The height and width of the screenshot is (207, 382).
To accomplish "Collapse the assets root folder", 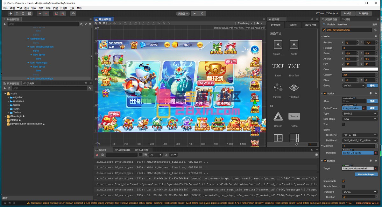I will pyautogui.click(x=5, y=94).
